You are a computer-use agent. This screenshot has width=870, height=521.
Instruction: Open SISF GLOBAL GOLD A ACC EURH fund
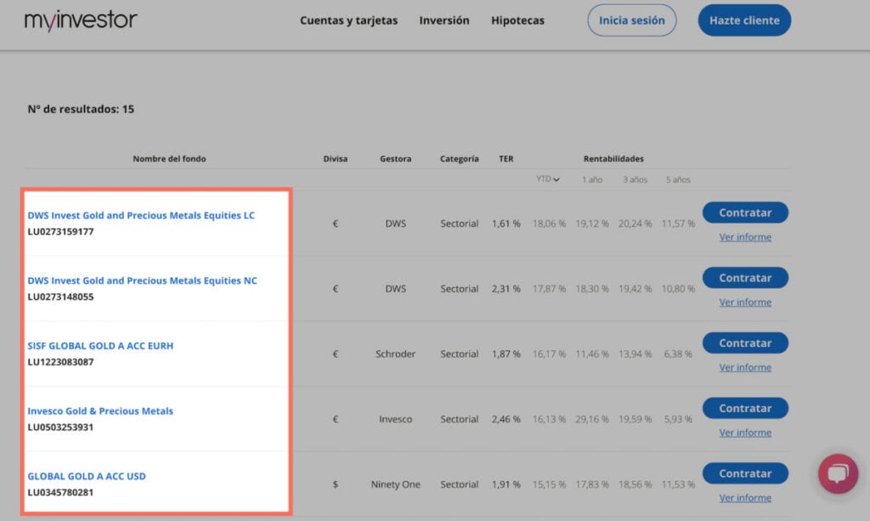[x=100, y=346]
